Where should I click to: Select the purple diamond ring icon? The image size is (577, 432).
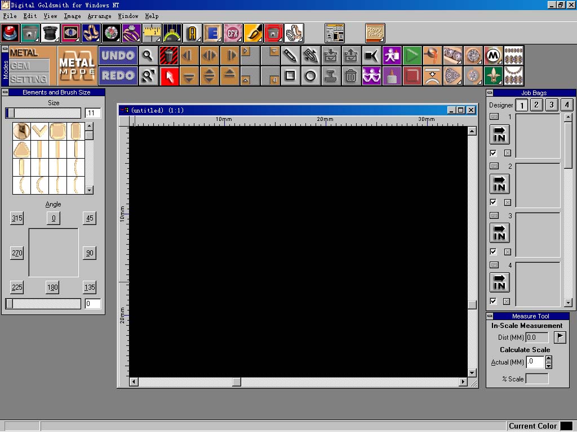[x=132, y=33]
